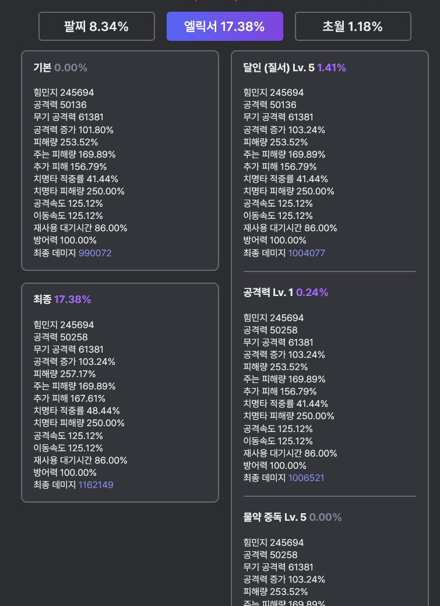Image resolution: width=440 pixels, height=606 pixels.
Task: Click the 0.24% percentage beside 공격력 Lv. 1
Action: (x=312, y=292)
